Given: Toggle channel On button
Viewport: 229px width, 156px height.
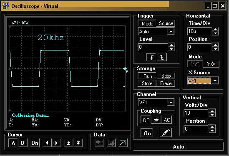Looking at the screenshot, I should (147, 133).
